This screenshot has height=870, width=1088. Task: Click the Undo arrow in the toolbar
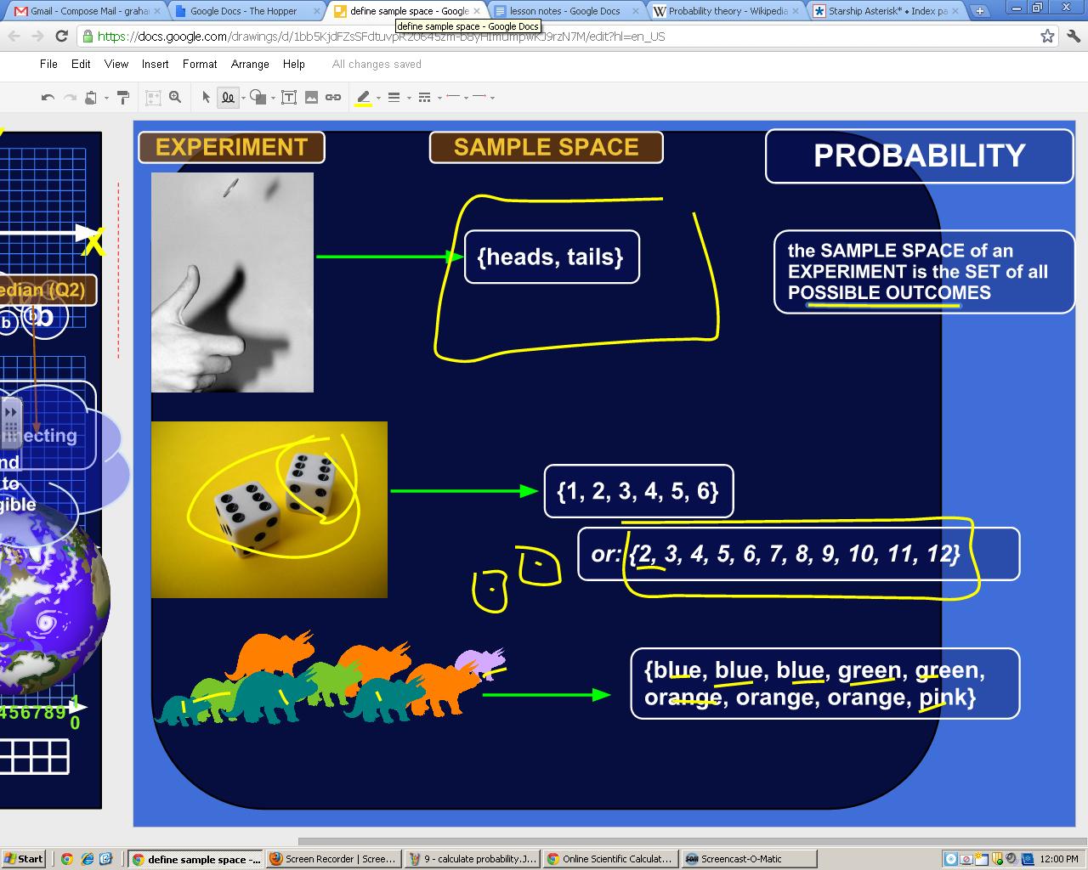pyautogui.click(x=48, y=98)
